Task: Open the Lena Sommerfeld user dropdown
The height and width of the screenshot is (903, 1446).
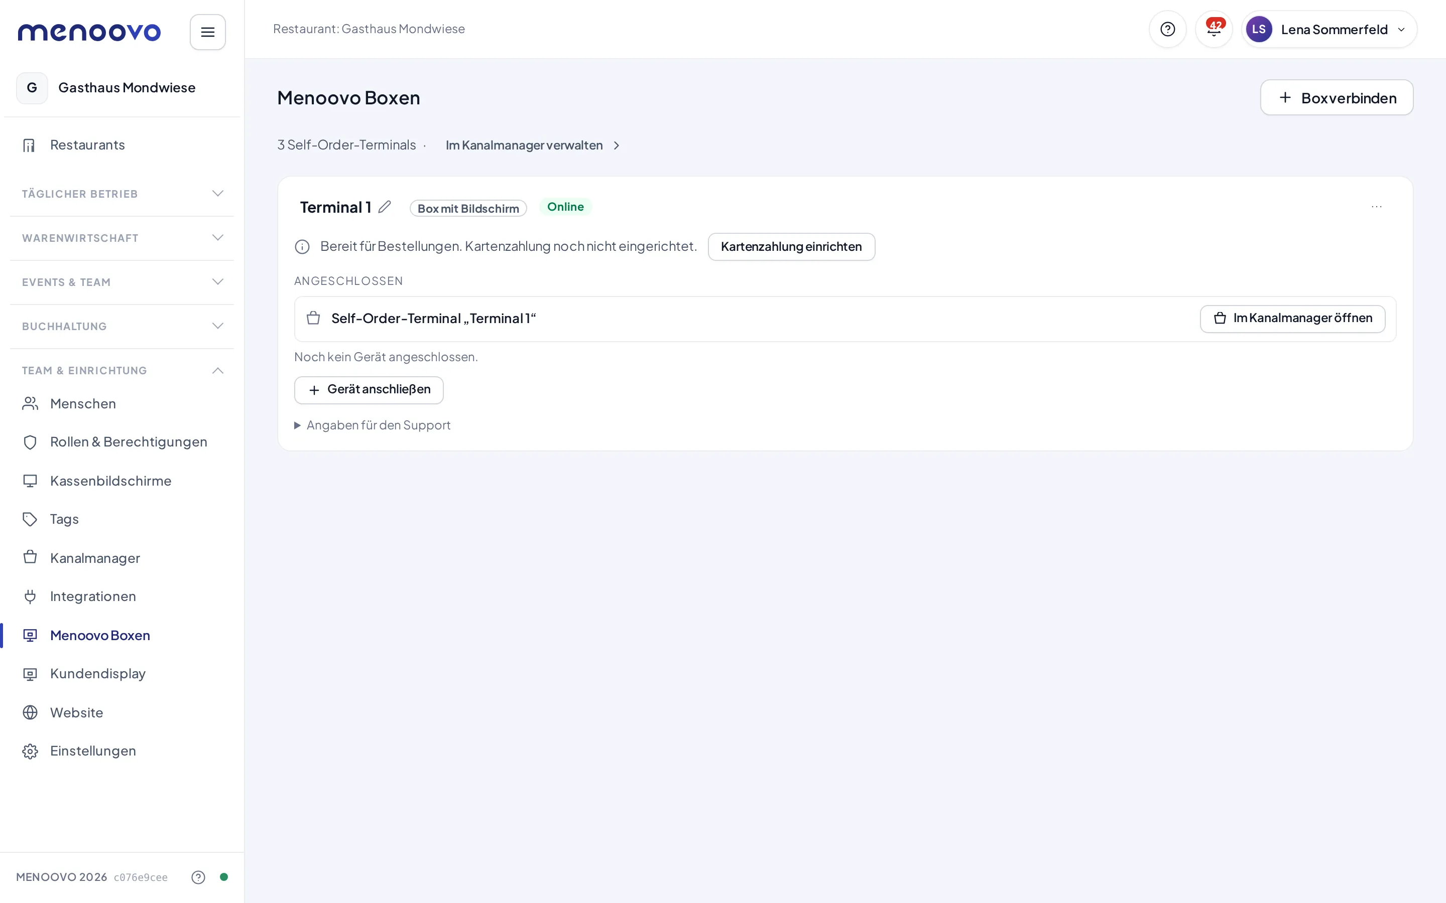Action: 1329,29
